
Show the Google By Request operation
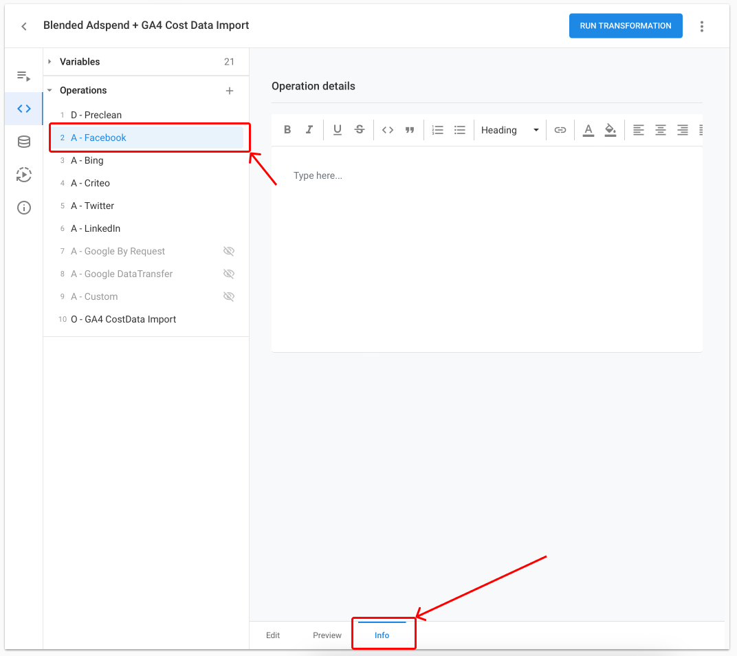pos(229,251)
